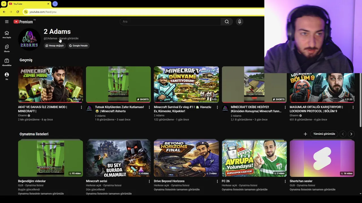
Task: Open options for Drive Beyond Horizons playlist
Action: pyautogui.click(x=217, y=181)
